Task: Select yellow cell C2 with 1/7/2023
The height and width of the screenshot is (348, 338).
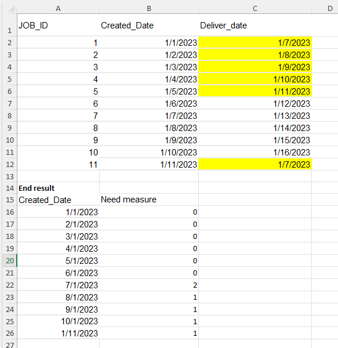Action: point(255,42)
